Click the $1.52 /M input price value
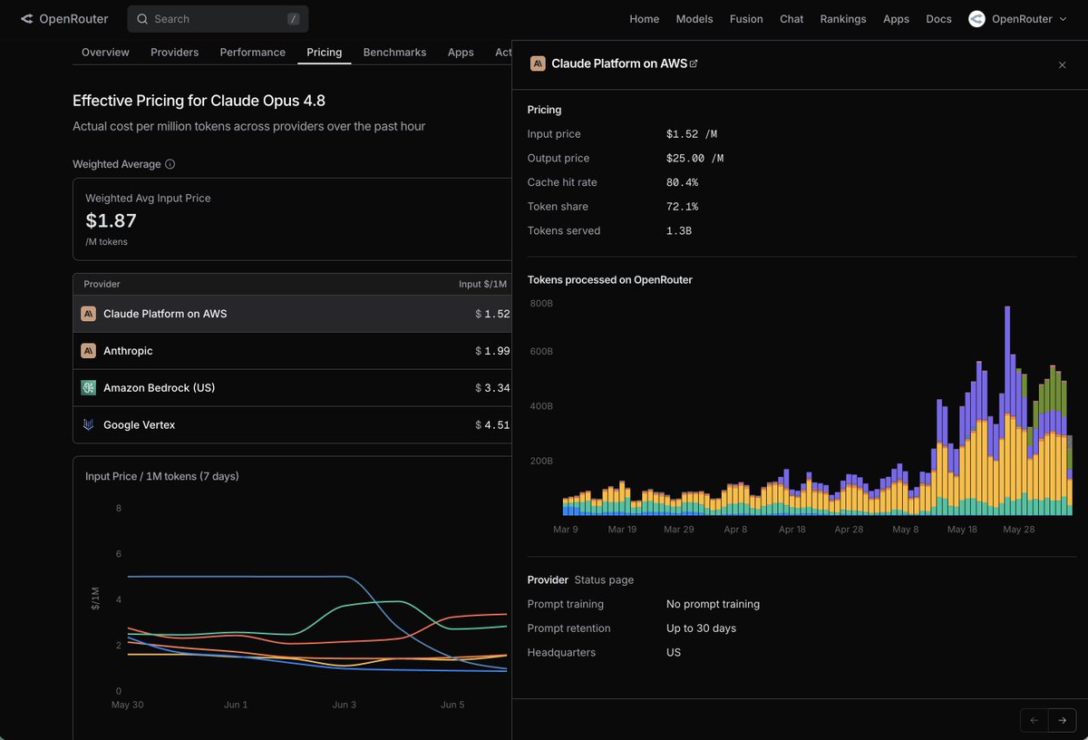Screen dimensions: 1088x740 pos(692,134)
